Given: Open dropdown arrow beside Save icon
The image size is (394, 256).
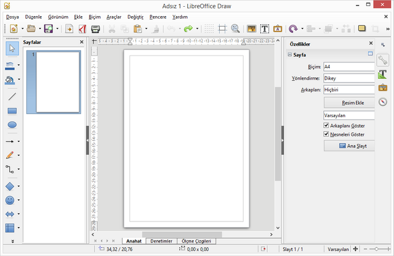Looking at the screenshot, I should pyautogui.click(x=57, y=29).
